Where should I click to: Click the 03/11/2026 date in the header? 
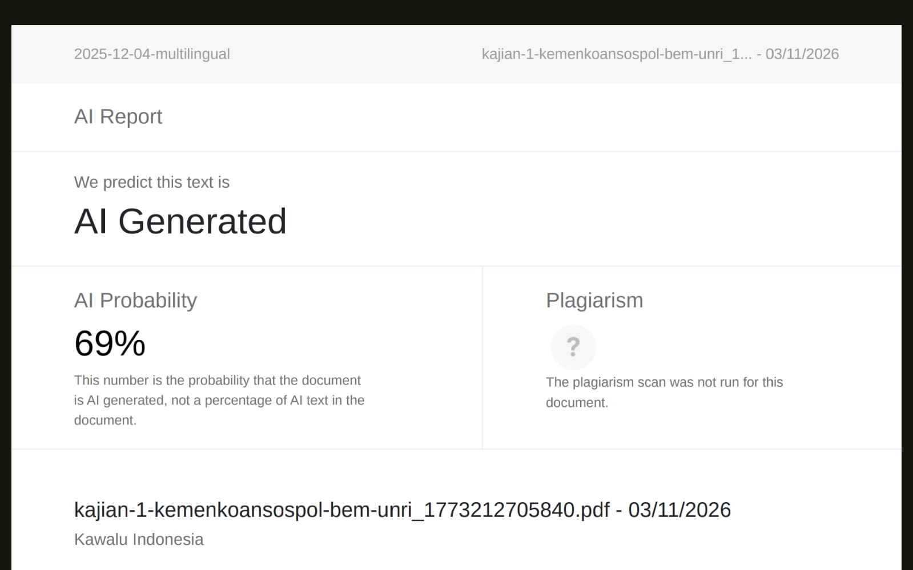tap(802, 54)
